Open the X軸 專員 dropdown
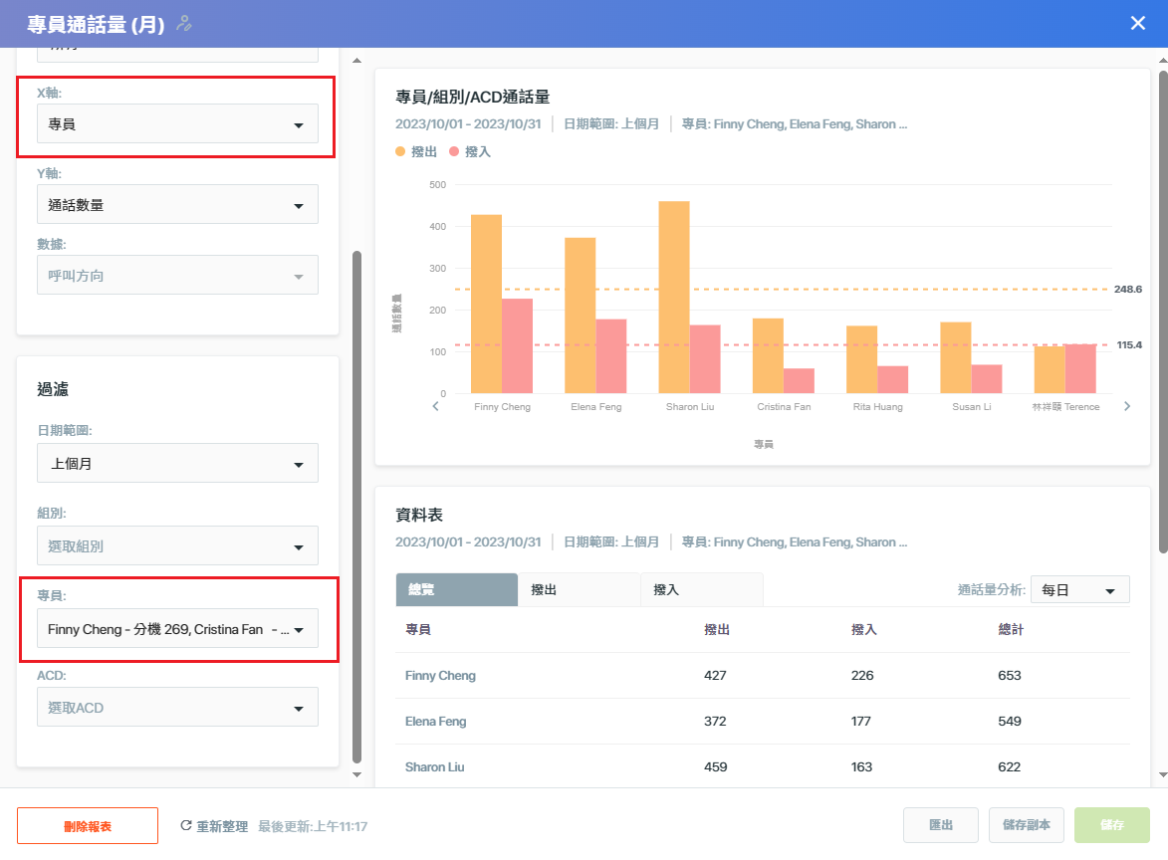Viewport: 1168px width, 860px height. pos(177,123)
